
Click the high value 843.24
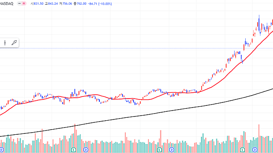(53, 4)
